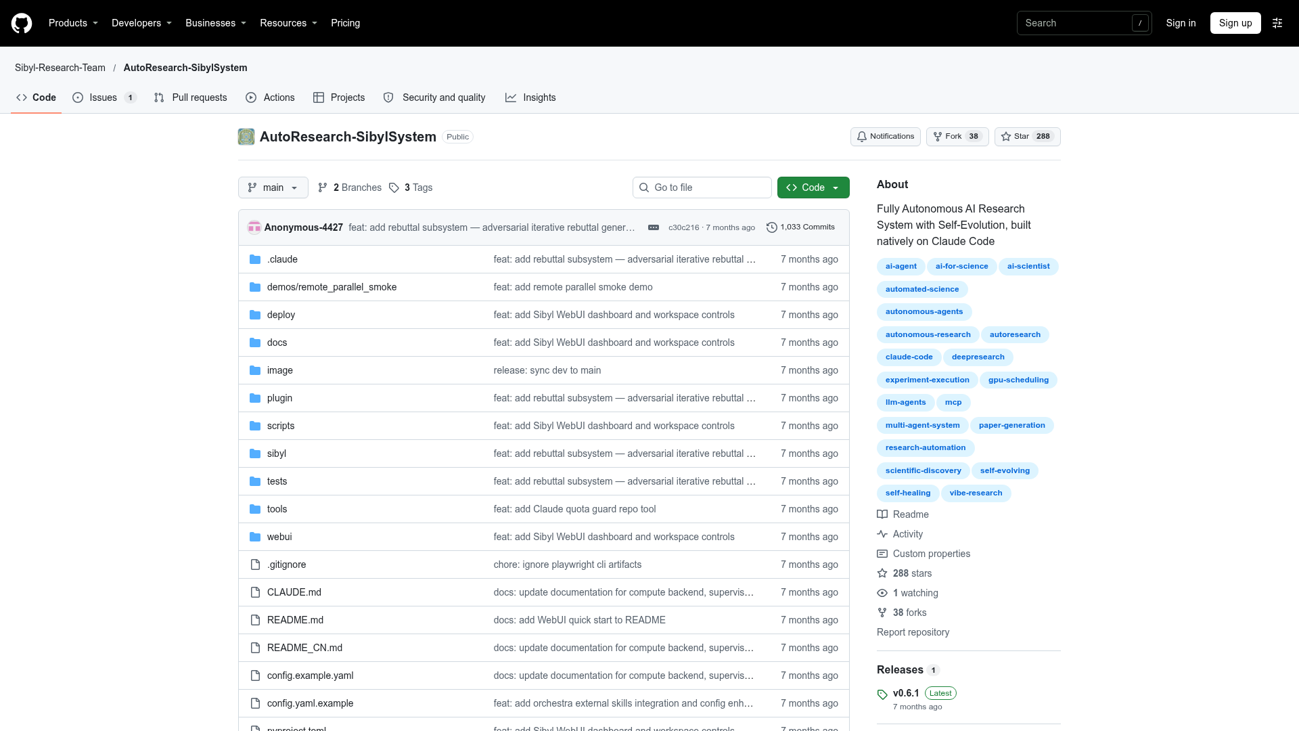1299x731 pixels.
Task: Expand the Businesses menu
Action: (x=216, y=23)
